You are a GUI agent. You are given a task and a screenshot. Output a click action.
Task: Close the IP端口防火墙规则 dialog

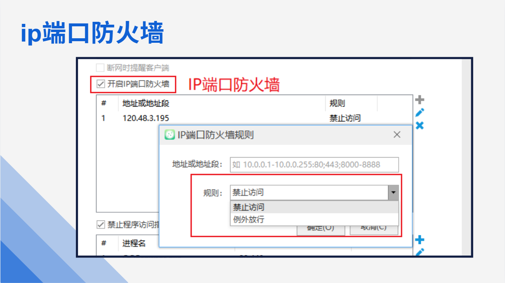coord(397,135)
